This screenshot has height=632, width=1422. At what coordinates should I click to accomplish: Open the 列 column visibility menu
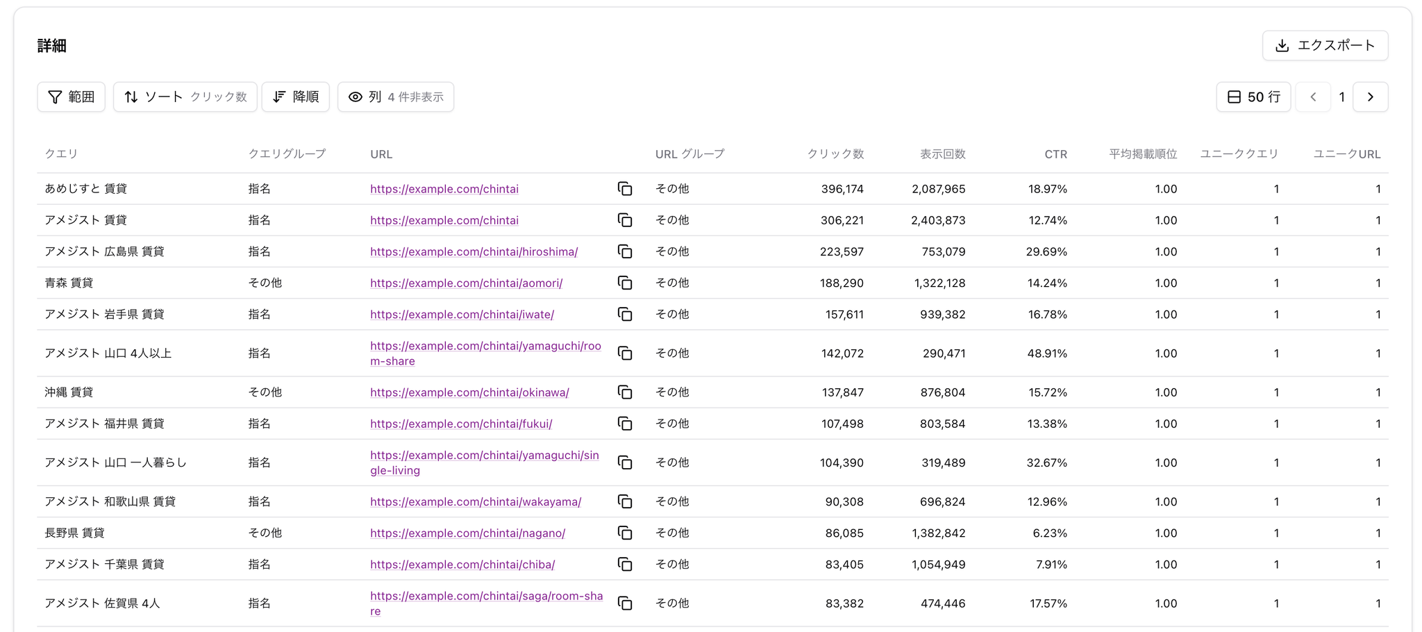click(x=396, y=97)
